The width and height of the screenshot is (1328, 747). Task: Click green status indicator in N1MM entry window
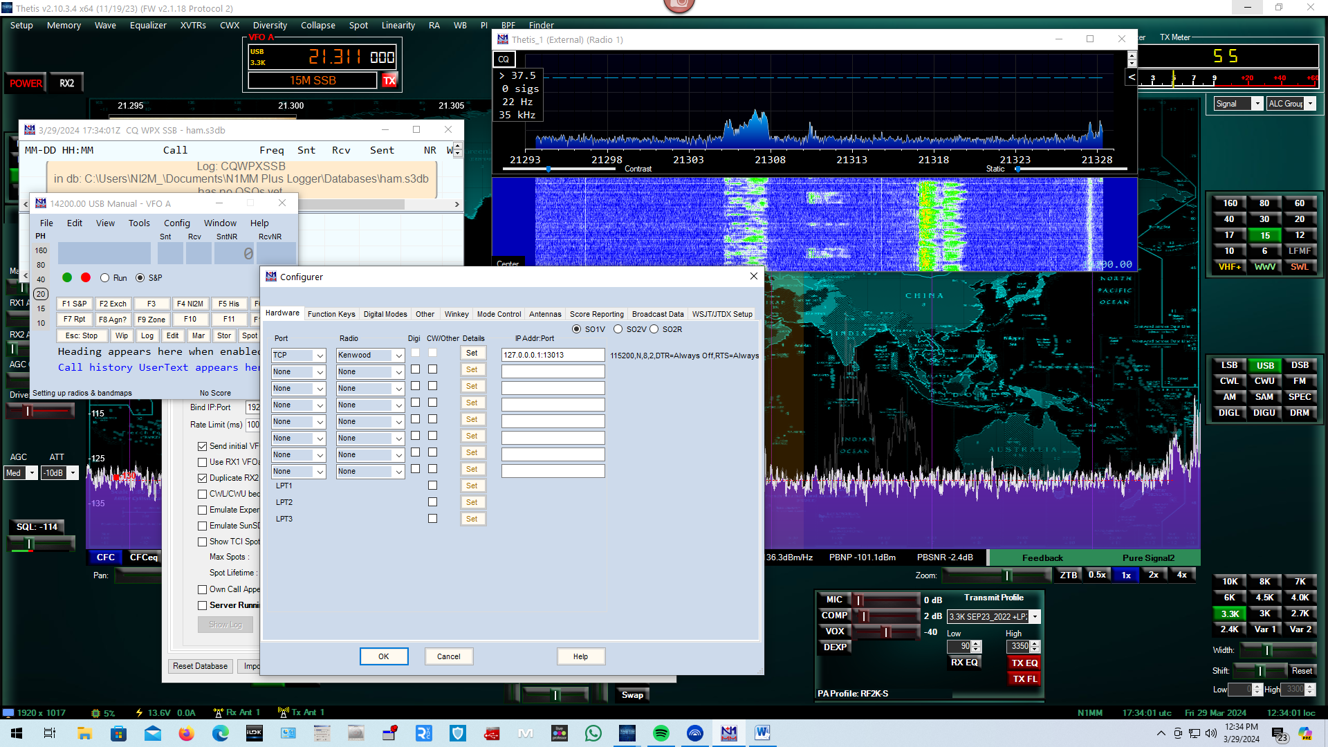click(x=67, y=277)
